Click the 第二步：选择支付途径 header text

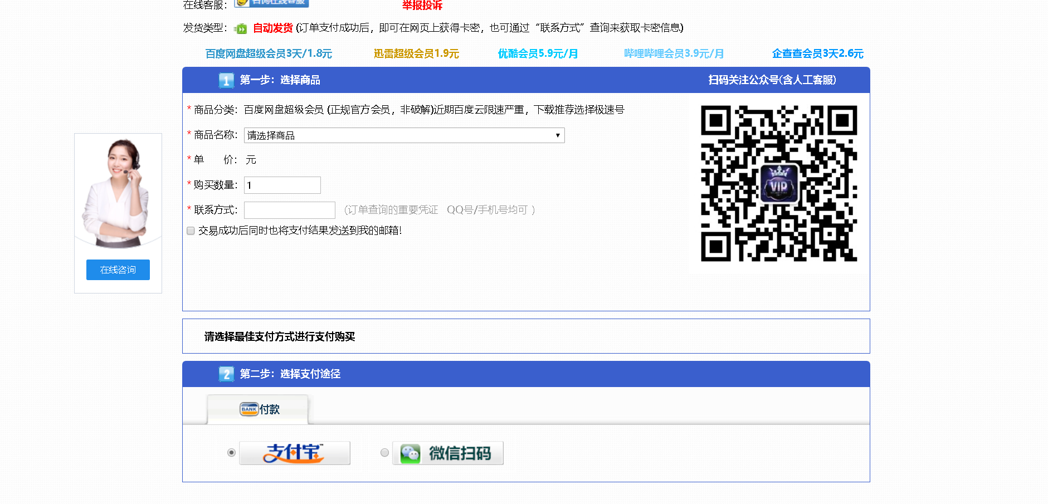click(290, 374)
